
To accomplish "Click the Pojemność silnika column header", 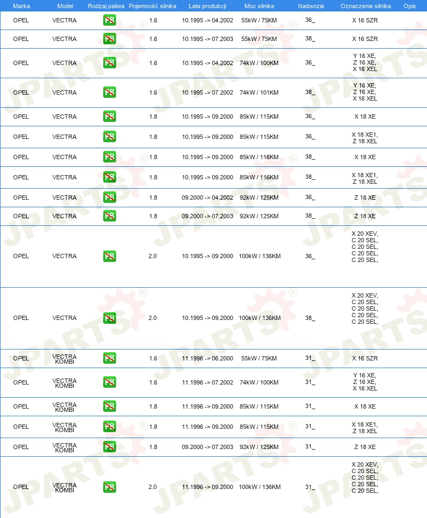I will point(153,6).
